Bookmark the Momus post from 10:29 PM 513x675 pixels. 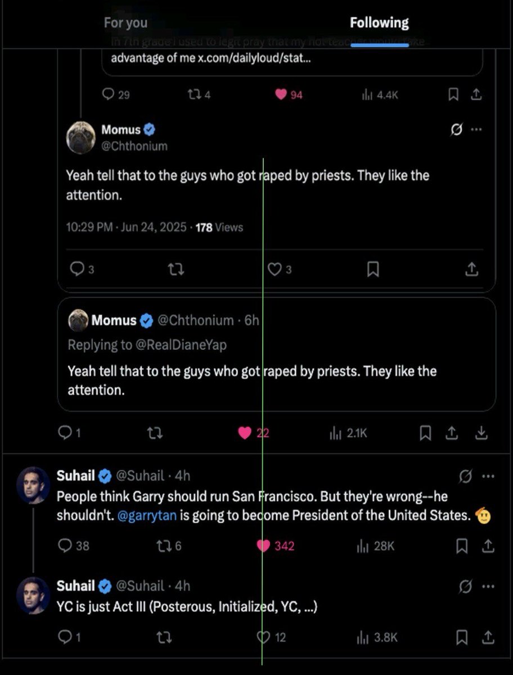[x=372, y=270]
